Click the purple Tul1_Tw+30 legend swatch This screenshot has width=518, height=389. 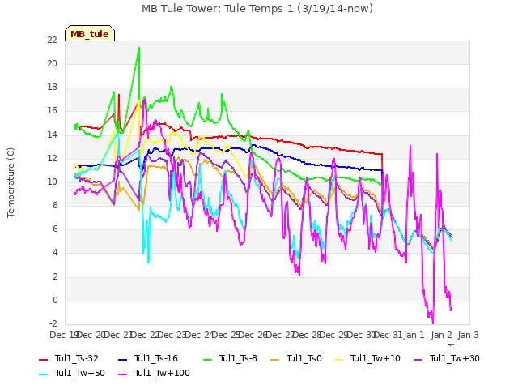pyautogui.click(x=418, y=359)
